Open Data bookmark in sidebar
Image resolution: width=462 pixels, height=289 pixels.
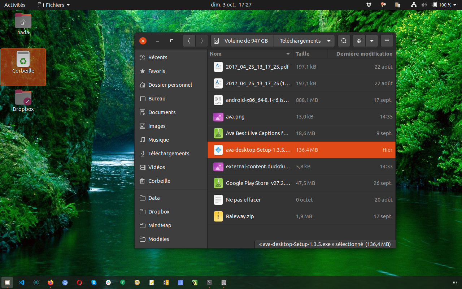171,198
